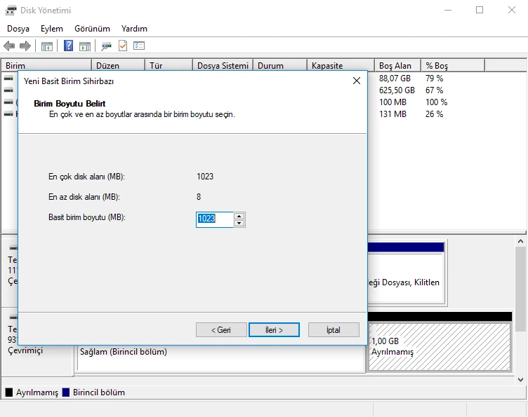Screen dimensions: 528x417
Task: Click the 79 % value cell
Action: [434, 78]
